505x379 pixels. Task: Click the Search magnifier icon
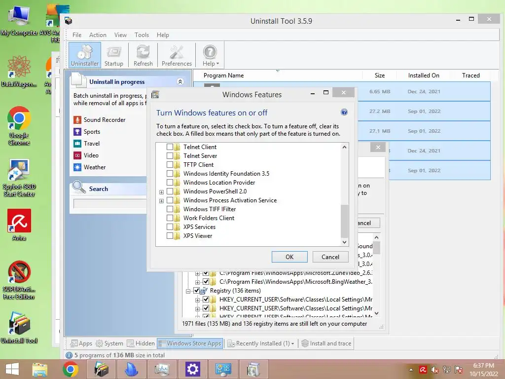click(x=78, y=187)
